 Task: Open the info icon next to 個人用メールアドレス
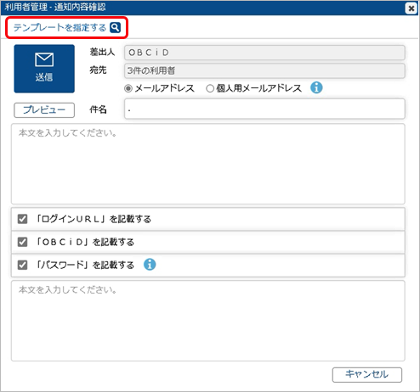(x=316, y=87)
